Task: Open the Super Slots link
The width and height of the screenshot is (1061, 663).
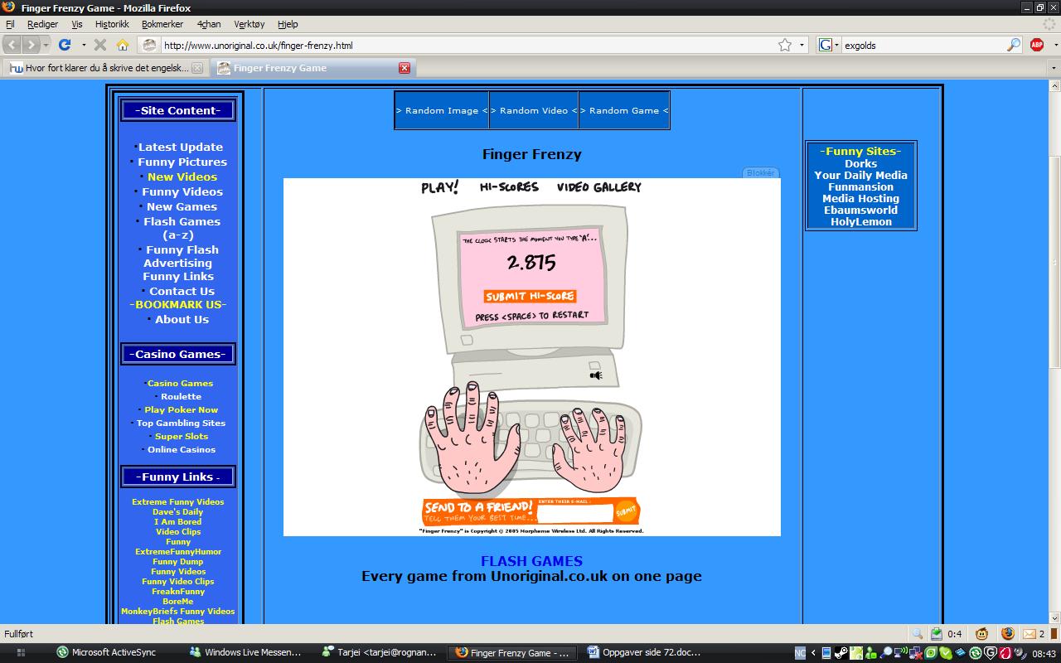Action: click(x=182, y=436)
